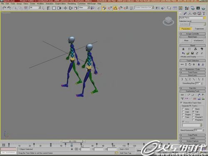Enable the Toes FK track checkbox
The width and height of the screenshot is (208, 156).
pos(183,117)
